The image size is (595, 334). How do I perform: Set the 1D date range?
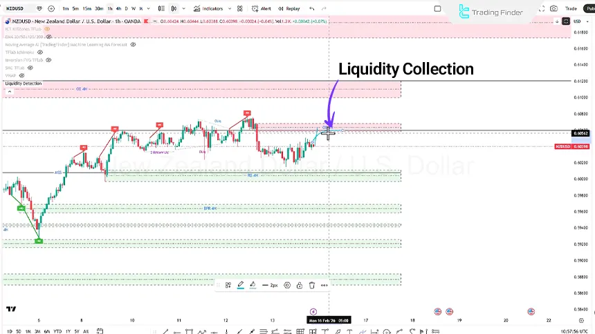10,331
